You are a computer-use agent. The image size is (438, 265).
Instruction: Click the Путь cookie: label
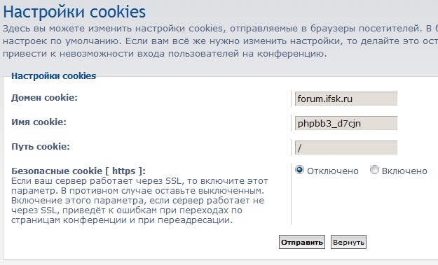pos(41,147)
